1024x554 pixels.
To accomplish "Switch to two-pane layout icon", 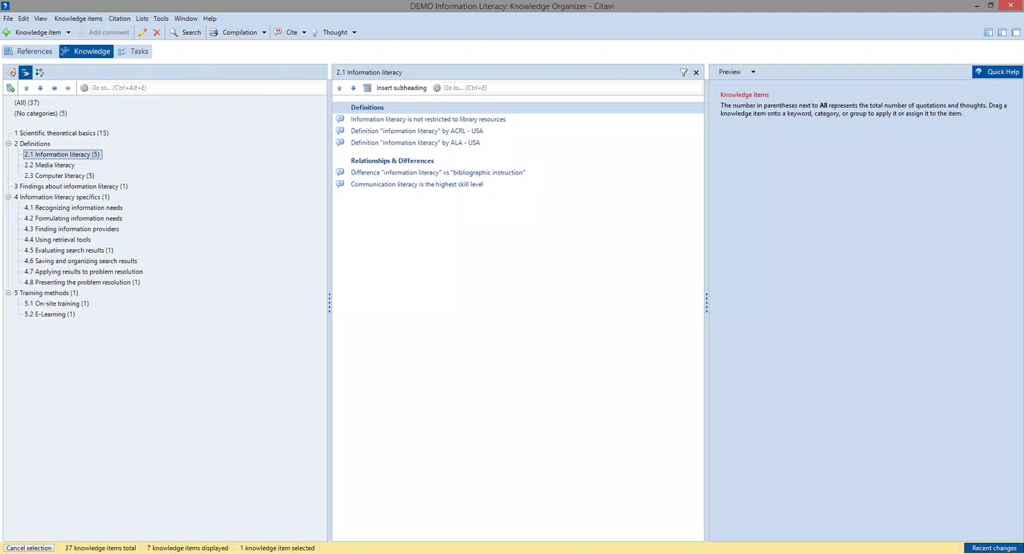I will [x=1002, y=33].
